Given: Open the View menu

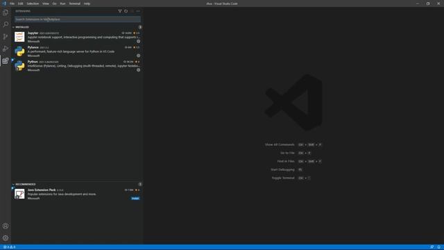Looking at the screenshot, I should (x=46, y=3).
